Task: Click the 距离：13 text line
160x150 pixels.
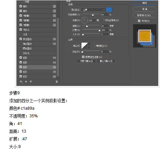Action: click(18, 131)
